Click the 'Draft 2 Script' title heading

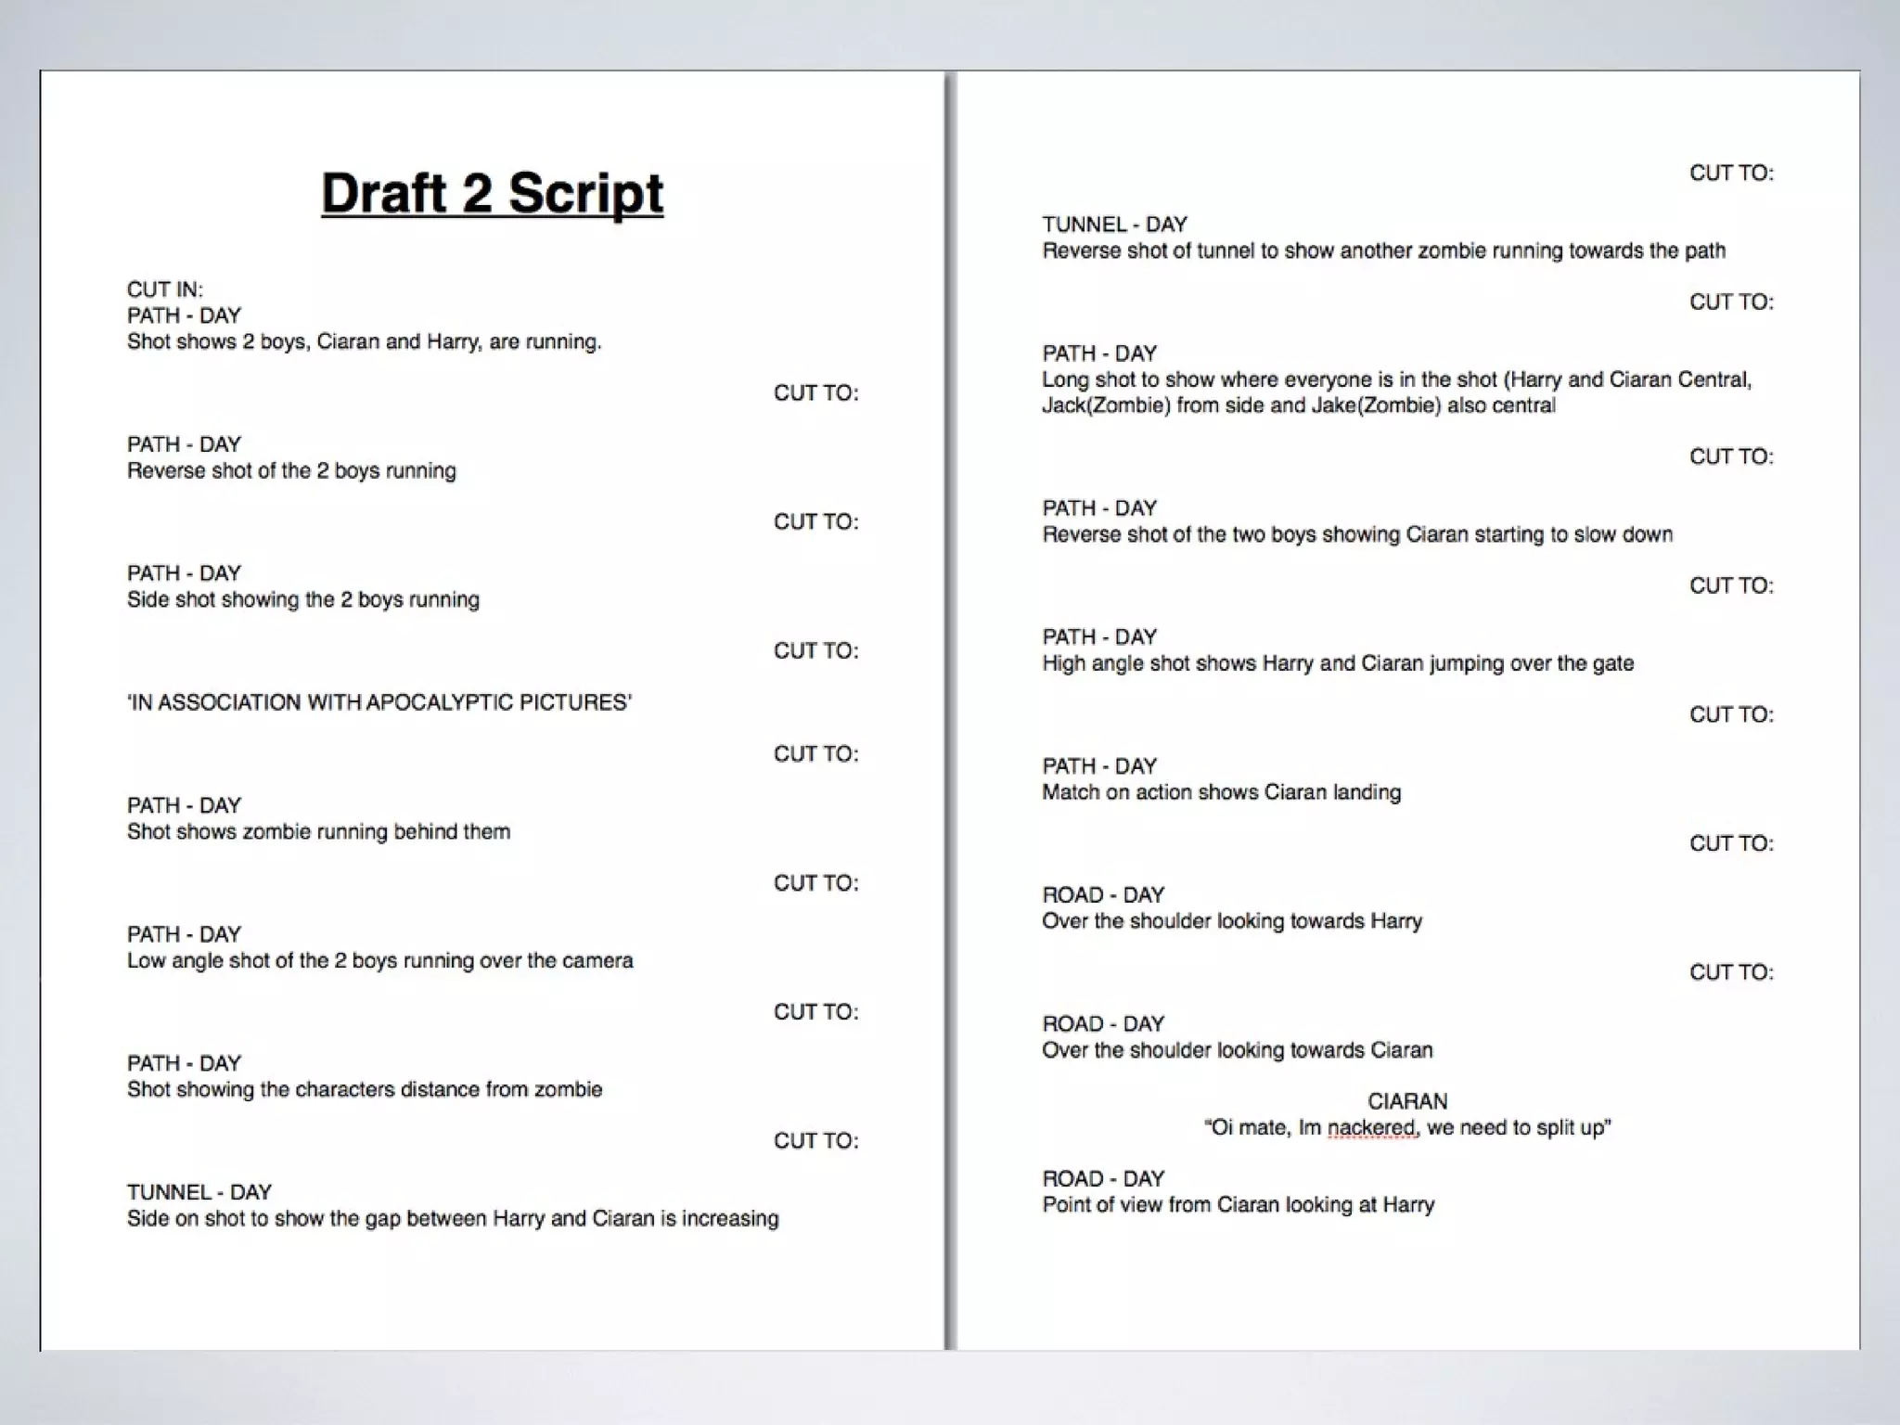click(492, 193)
